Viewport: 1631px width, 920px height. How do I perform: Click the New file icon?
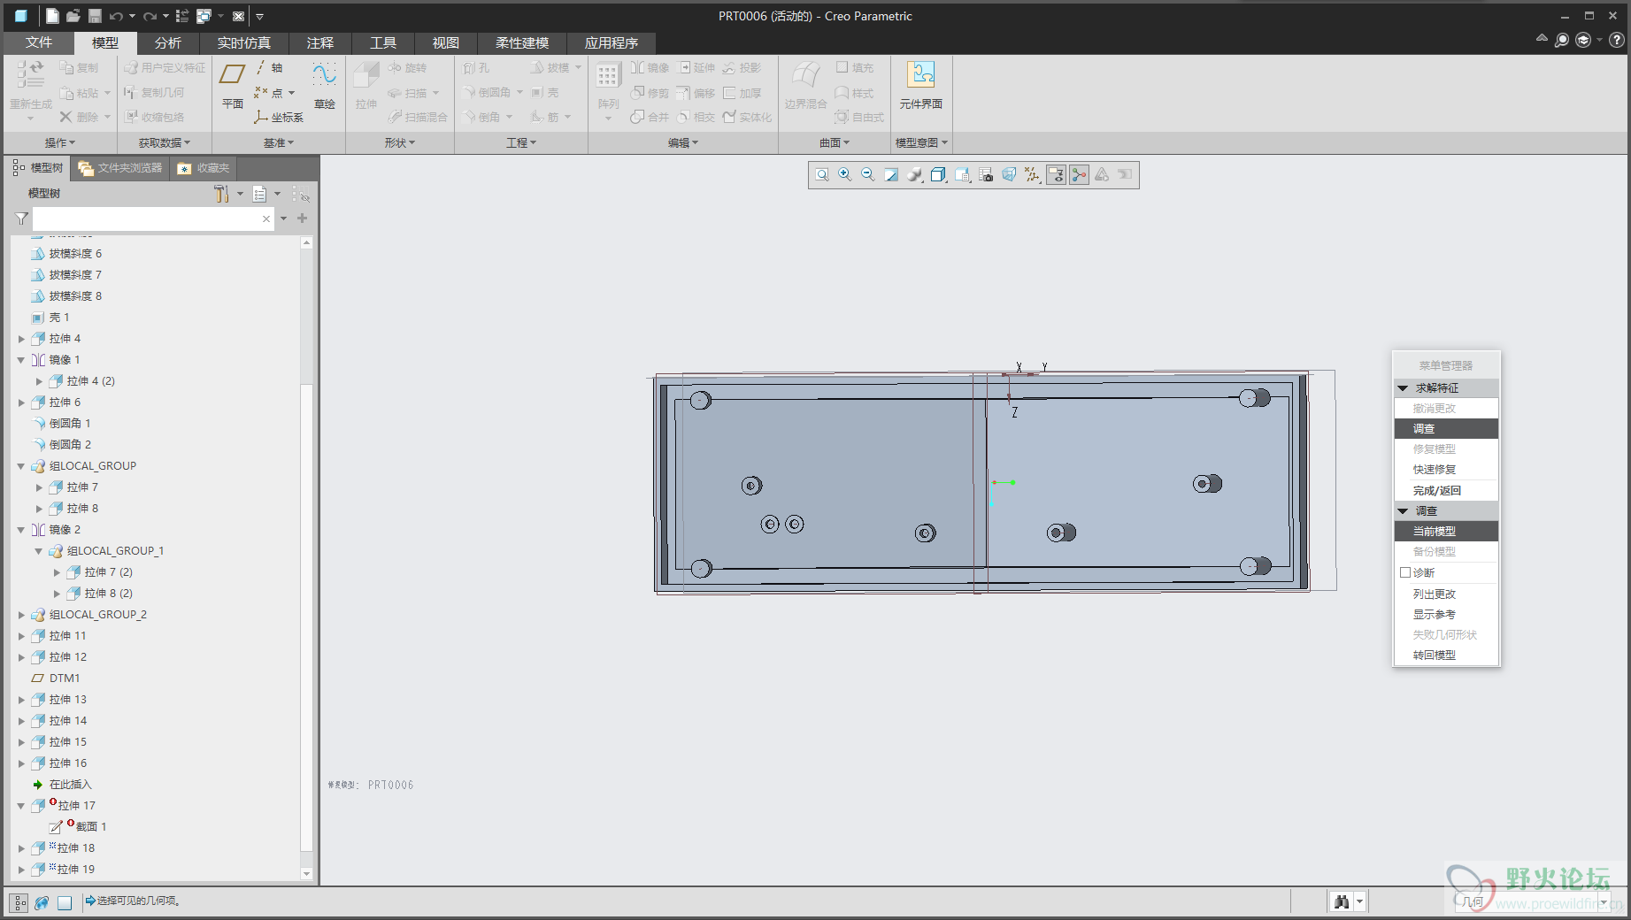[x=52, y=16]
